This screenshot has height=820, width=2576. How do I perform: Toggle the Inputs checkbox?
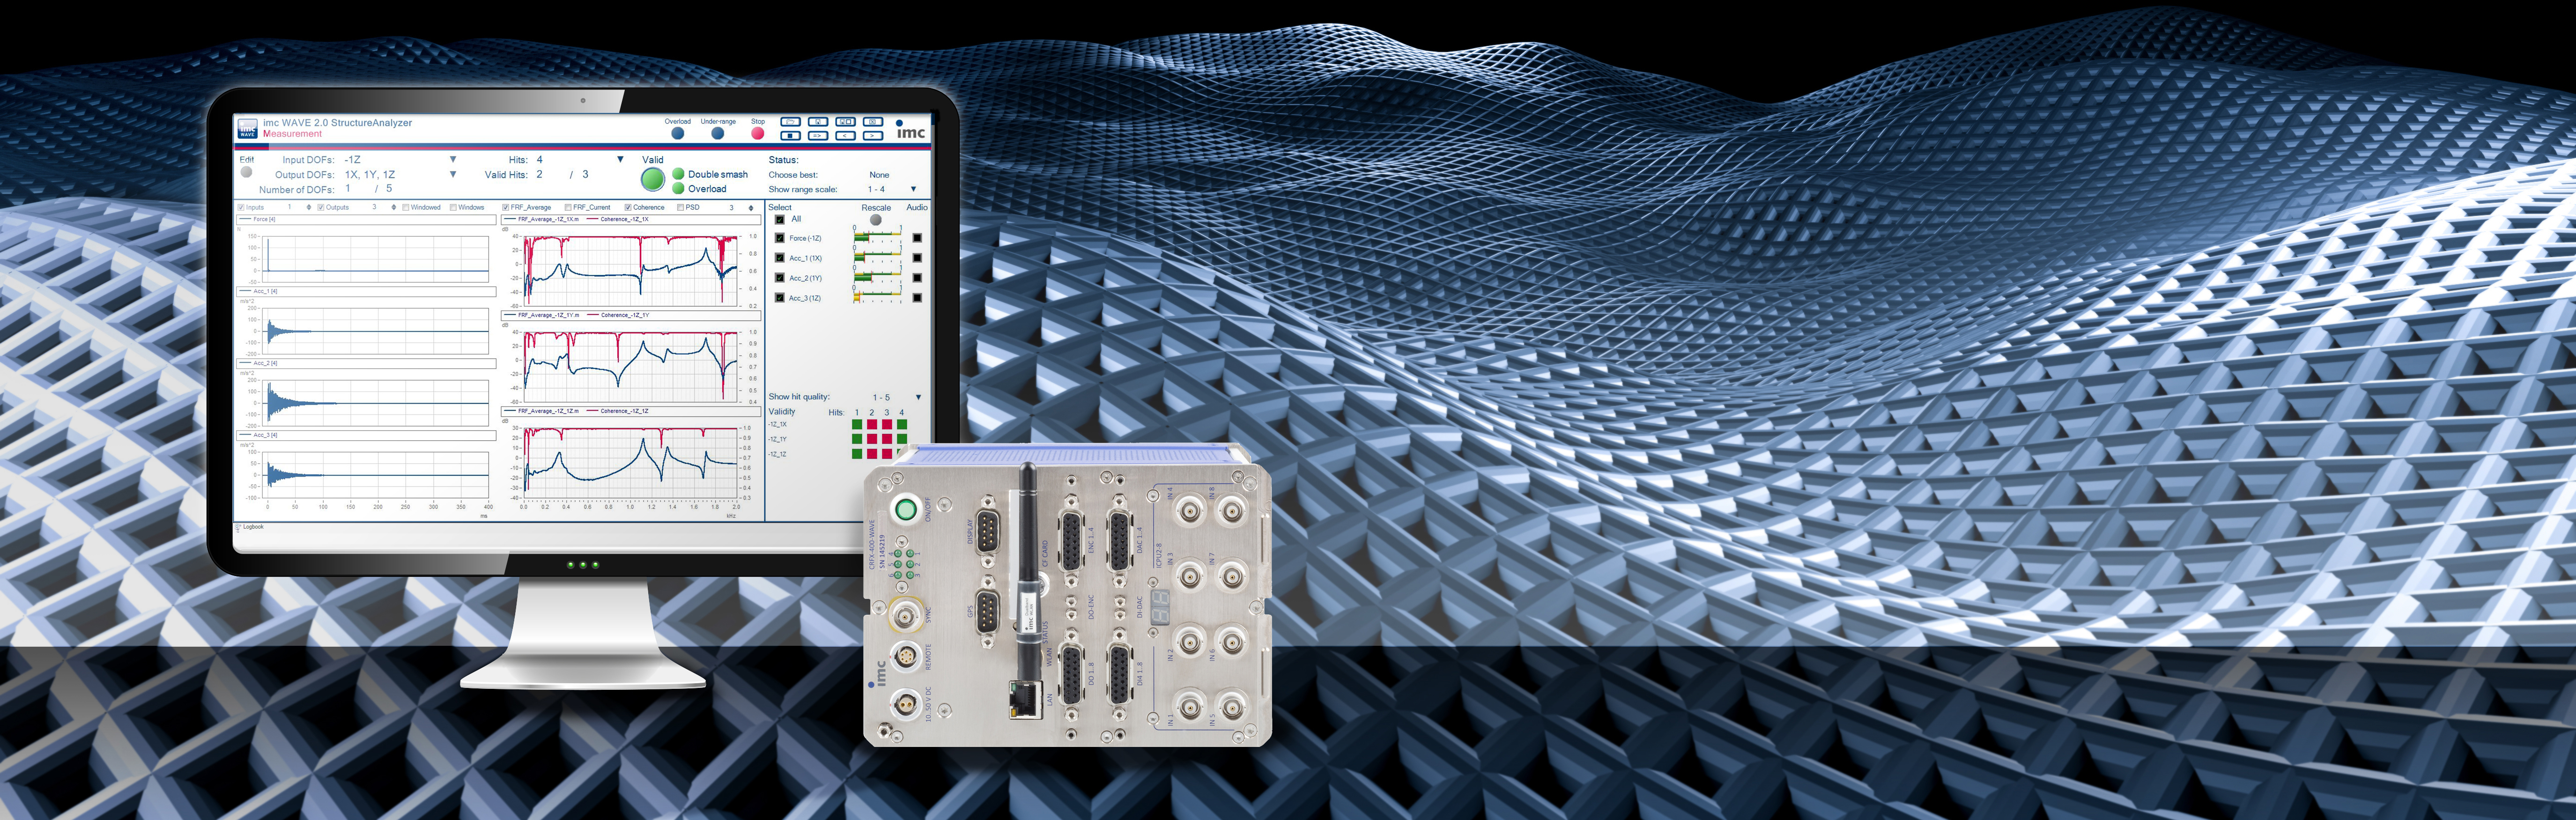tap(241, 208)
